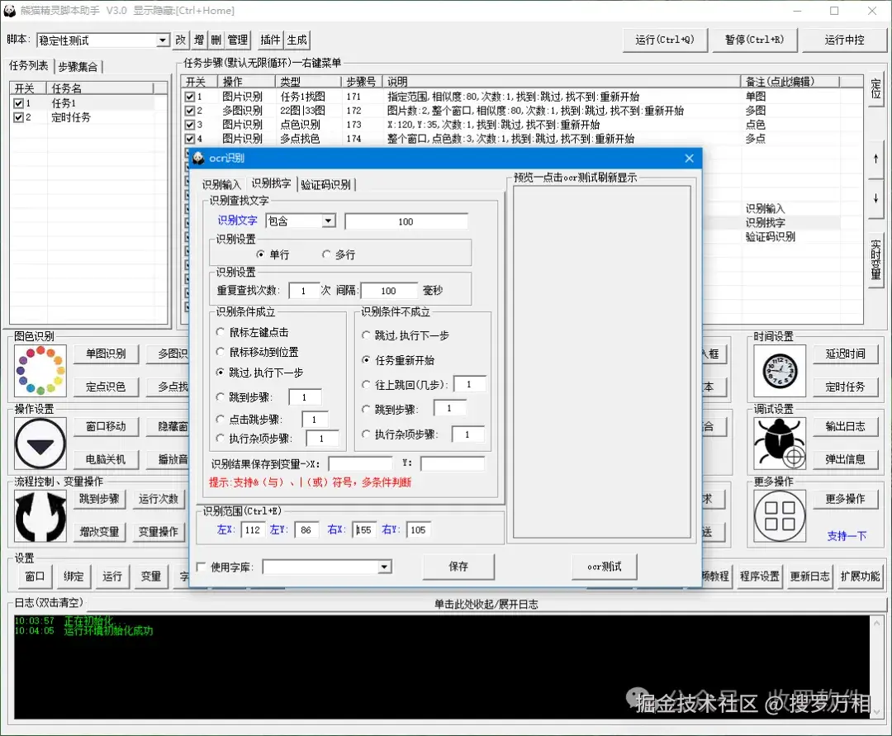Screen dimensions: 892x736
Task: Click the 流程控制 circular arrows icon
Action: tap(40, 516)
